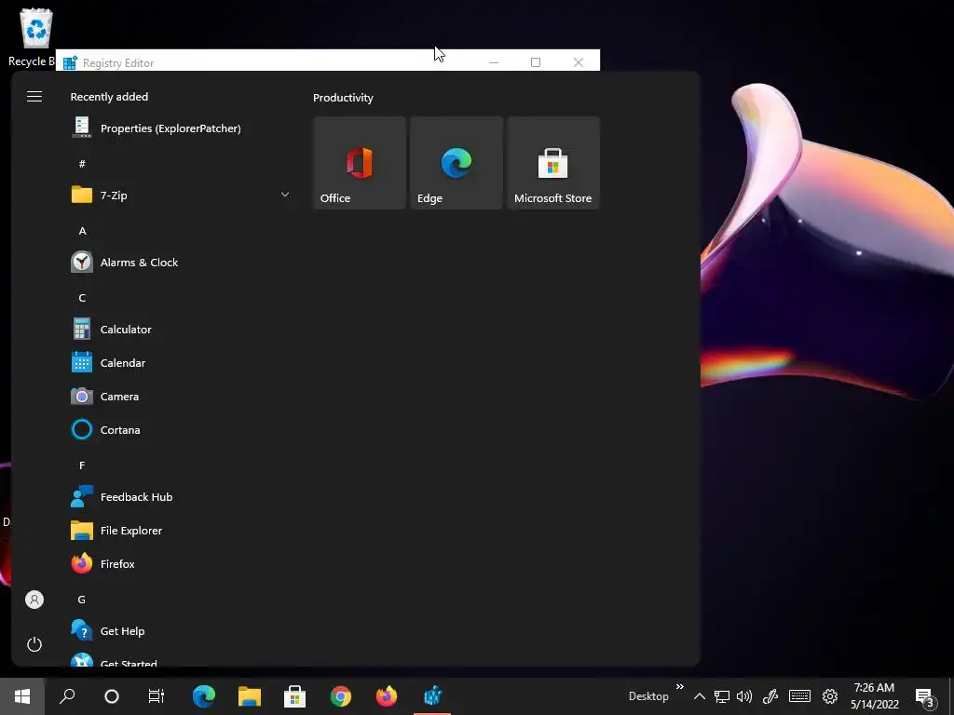The height and width of the screenshot is (715, 954).
Task: Jump to the # letter header
Action: click(x=82, y=163)
